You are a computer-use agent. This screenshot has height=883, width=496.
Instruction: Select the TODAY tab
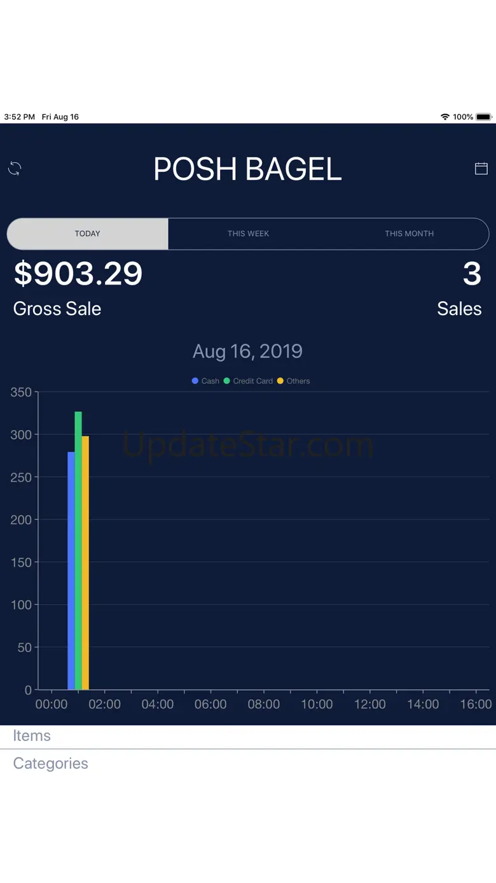pos(88,234)
